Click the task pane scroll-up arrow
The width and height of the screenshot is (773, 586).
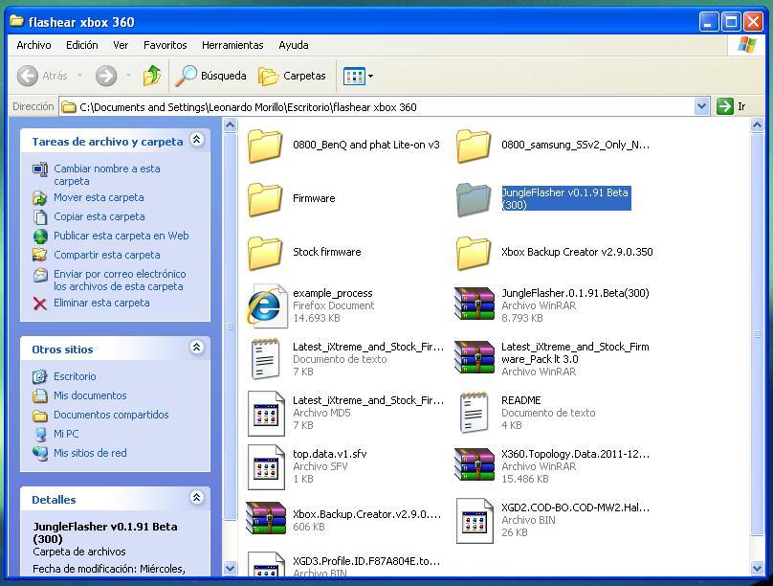pos(230,125)
